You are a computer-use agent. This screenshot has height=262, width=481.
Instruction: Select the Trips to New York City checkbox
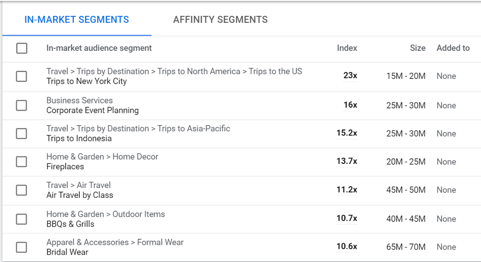pyautogui.click(x=21, y=76)
